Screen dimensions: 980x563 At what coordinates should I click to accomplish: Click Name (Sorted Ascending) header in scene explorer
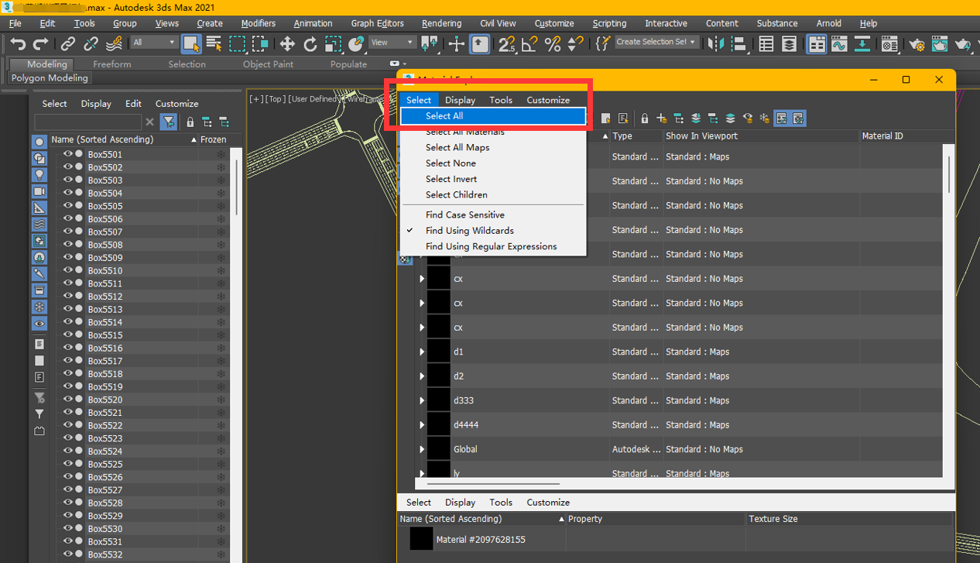pos(124,140)
